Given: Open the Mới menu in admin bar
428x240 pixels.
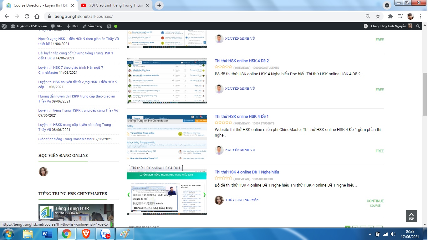Looking at the screenshot, I should coord(73,26).
